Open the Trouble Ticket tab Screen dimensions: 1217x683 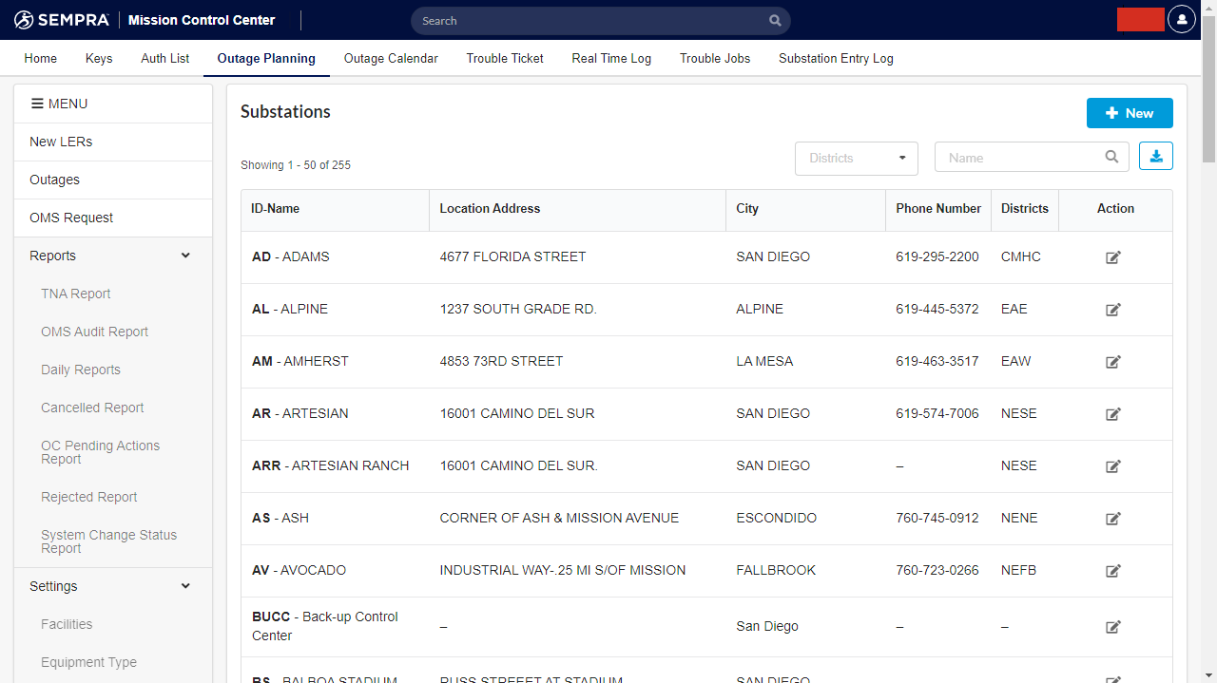pos(505,58)
